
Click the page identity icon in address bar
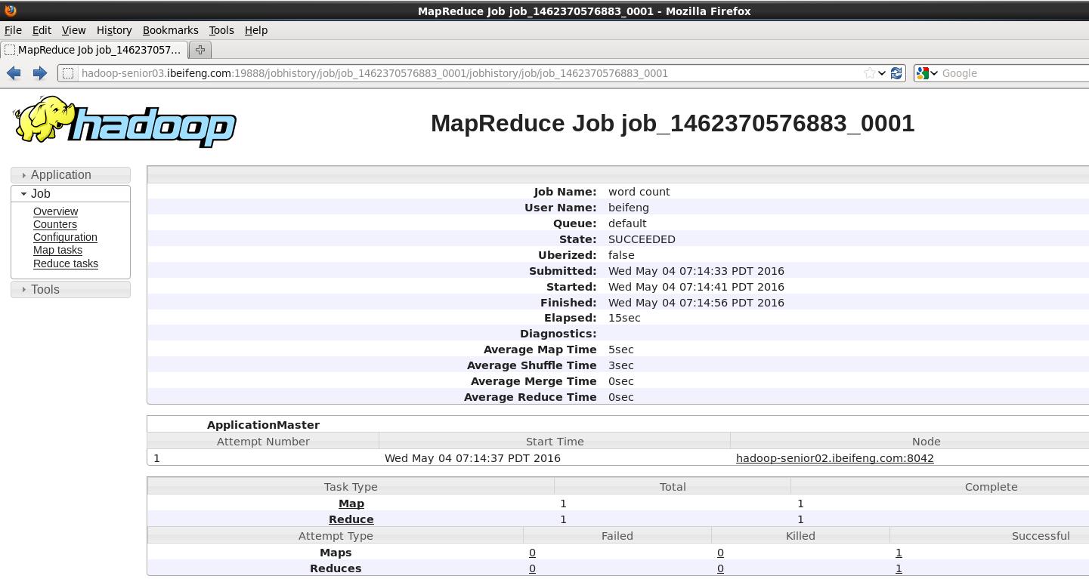68,73
